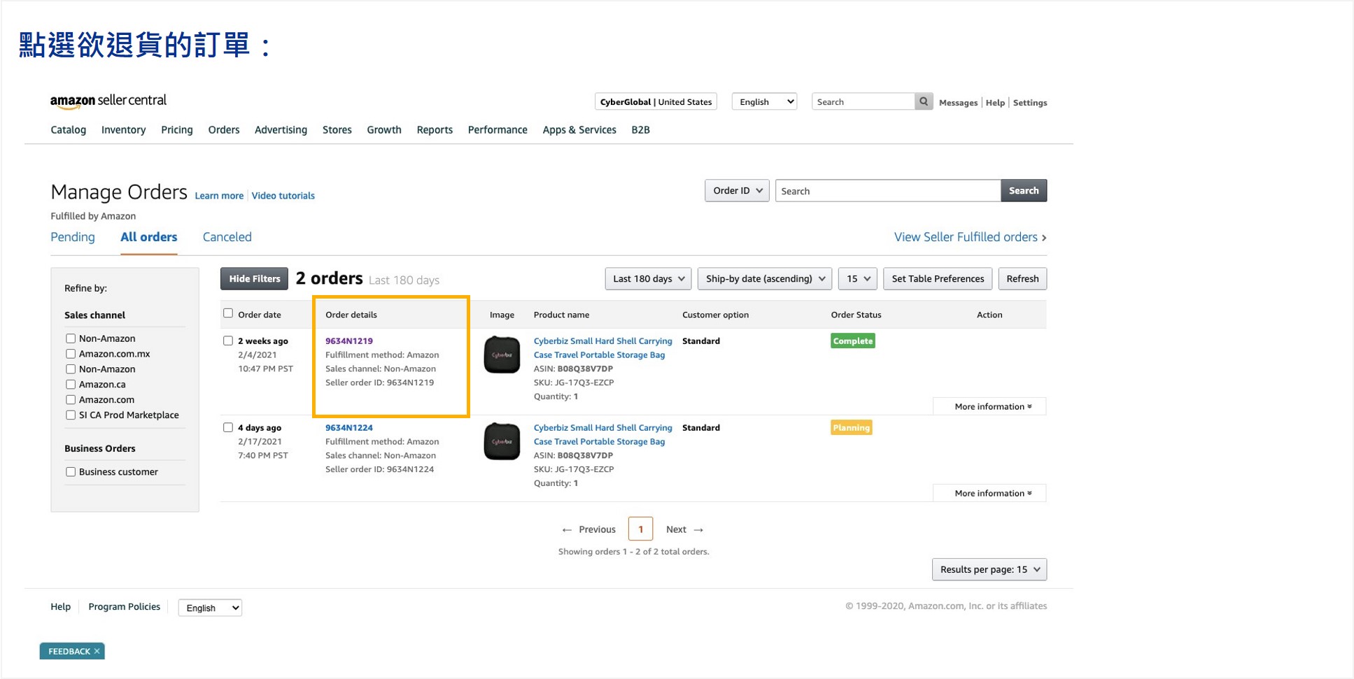The height and width of the screenshot is (679, 1354).
Task: Focus the Manage Orders search field
Action: [888, 190]
